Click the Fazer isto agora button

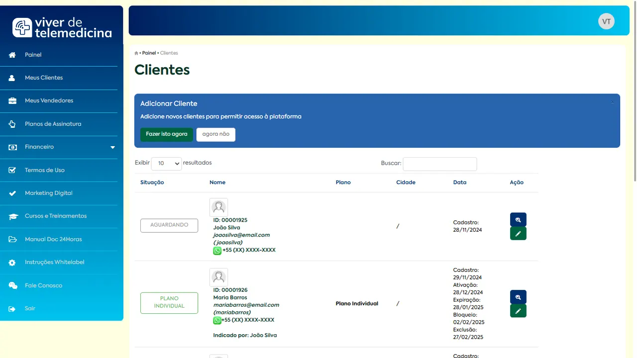point(166,134)
